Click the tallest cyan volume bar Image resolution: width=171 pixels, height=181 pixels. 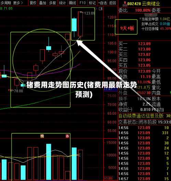pyautogui.click(x=49, y=162)
